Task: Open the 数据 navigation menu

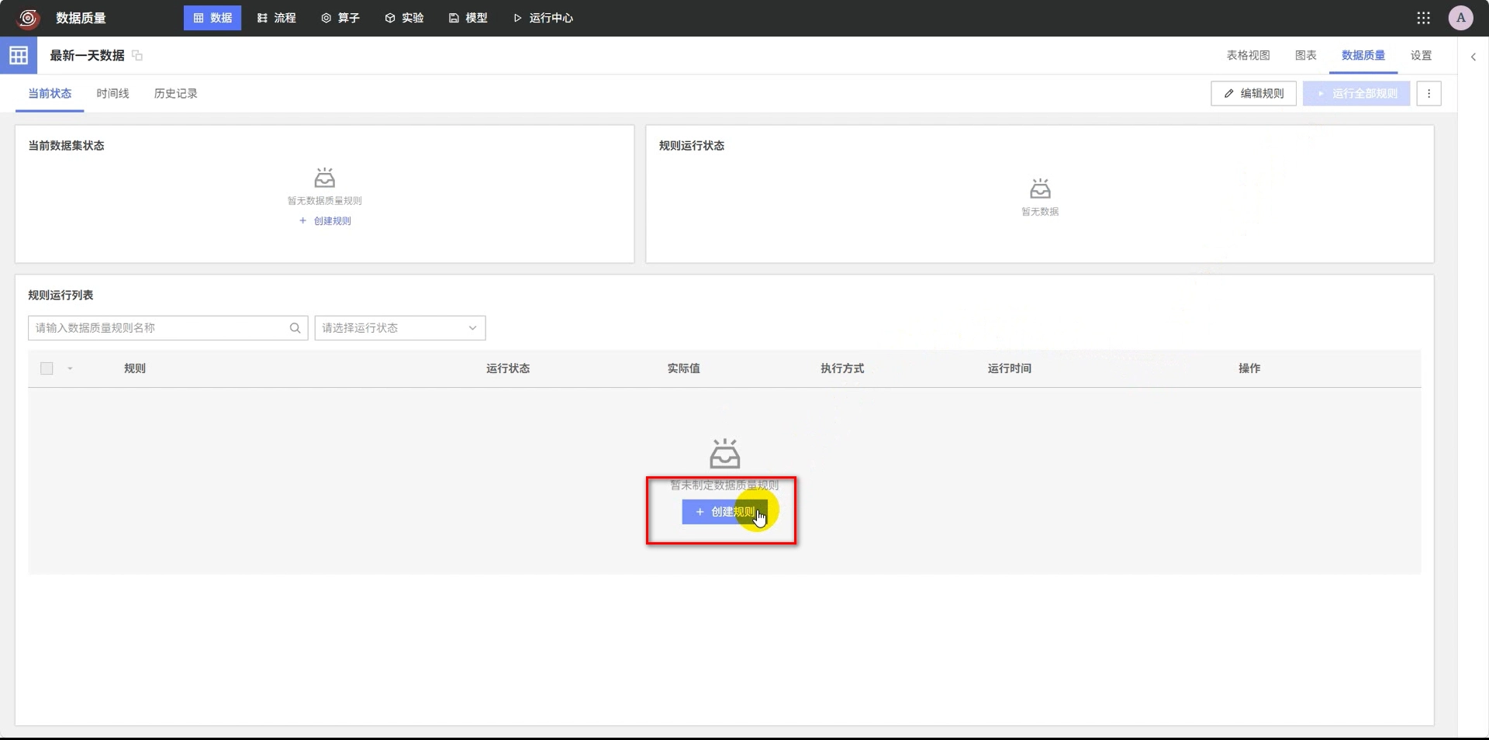Action: pyautogui.click(x=212, y=18)
